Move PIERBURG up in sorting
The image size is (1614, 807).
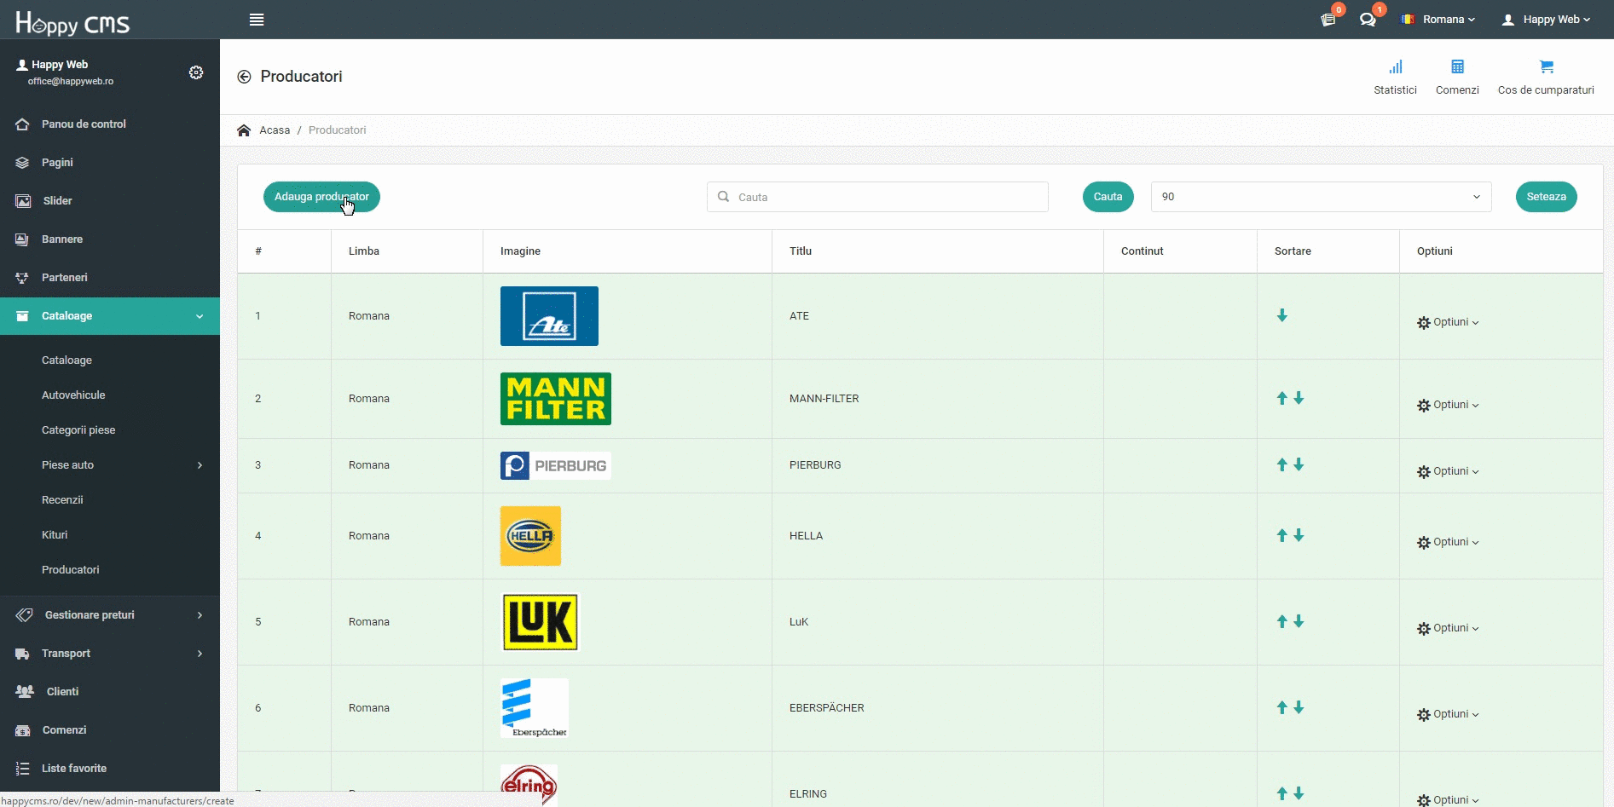1281,464
